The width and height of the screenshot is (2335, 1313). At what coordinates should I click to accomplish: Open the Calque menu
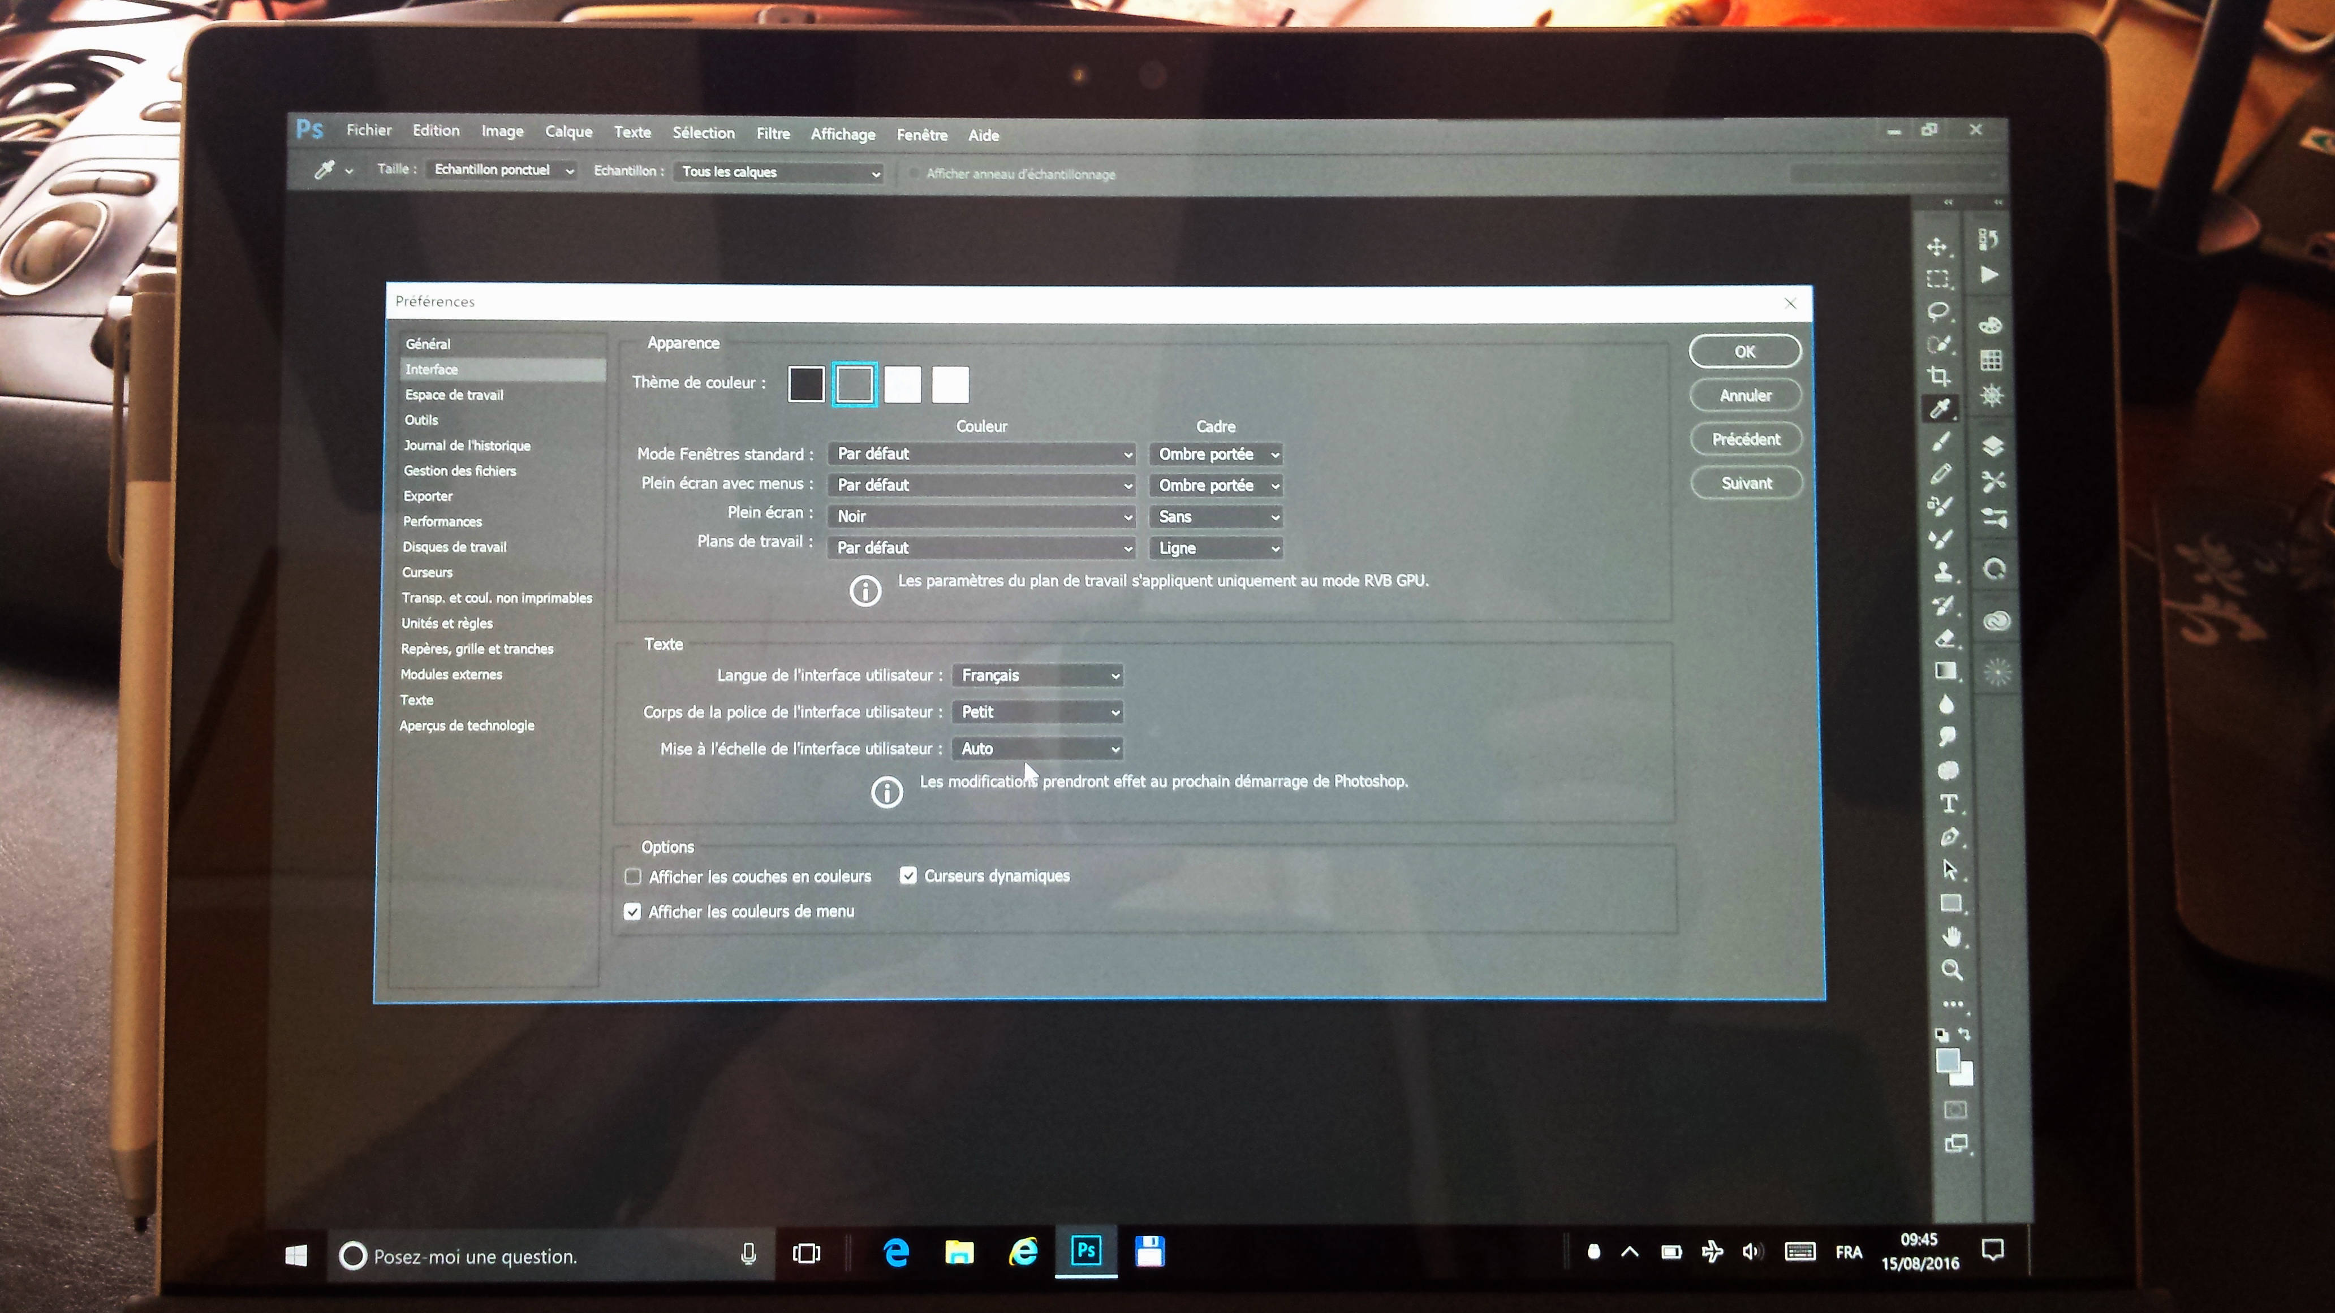pyautogui.click(x=568, y=131)
